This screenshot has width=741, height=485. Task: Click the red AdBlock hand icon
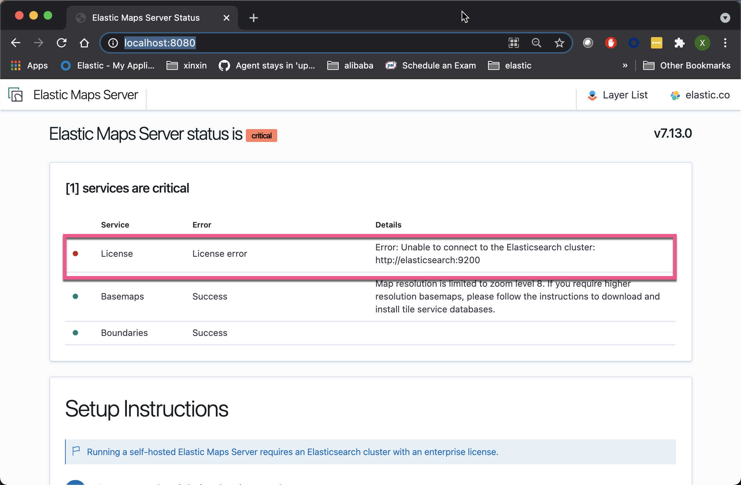click(x=611, y=43)
